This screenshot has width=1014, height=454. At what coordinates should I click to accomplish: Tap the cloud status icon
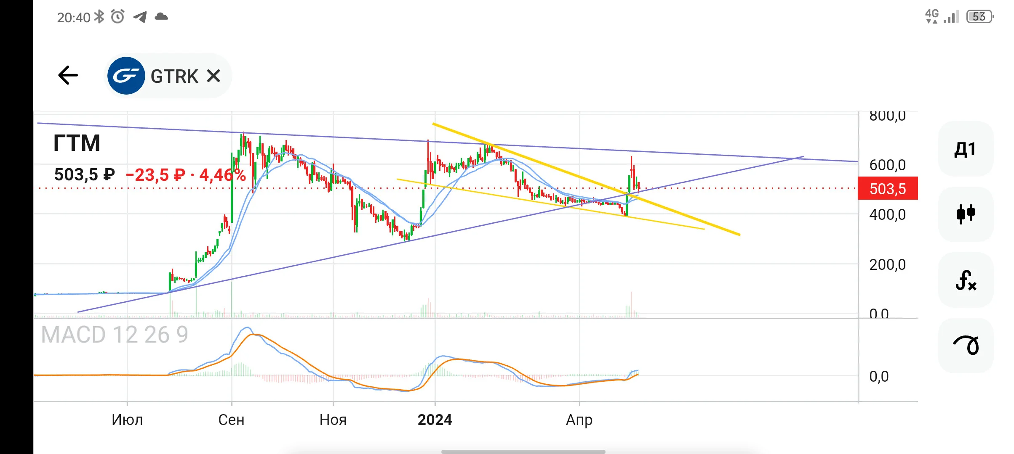(161, 17)
